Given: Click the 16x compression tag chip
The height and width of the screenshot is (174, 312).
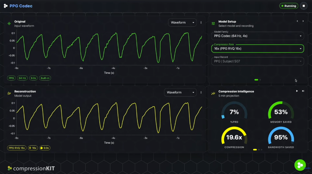Looking at the screenshot, I should point(33,148).
